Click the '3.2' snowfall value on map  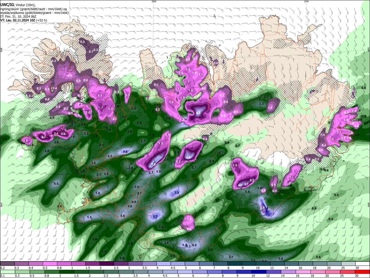click(x=251, y=180)
